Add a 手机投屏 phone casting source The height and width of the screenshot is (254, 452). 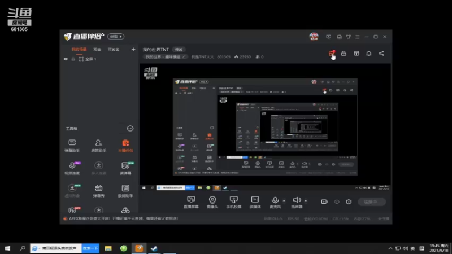click(x=234, y=202)
